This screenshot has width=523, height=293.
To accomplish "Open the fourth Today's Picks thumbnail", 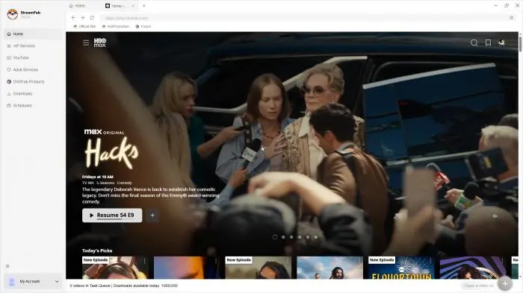I will pos(330,268).
